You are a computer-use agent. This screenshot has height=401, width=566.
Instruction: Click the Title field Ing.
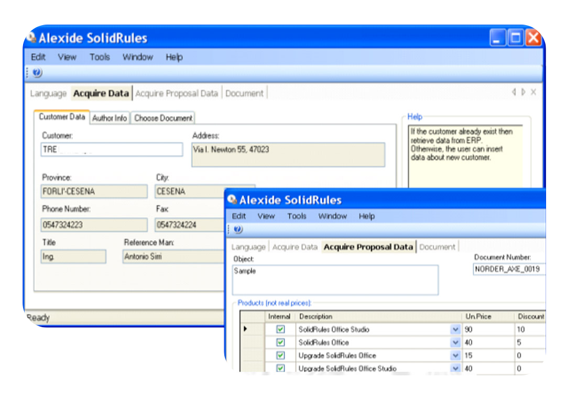(73, 257)
